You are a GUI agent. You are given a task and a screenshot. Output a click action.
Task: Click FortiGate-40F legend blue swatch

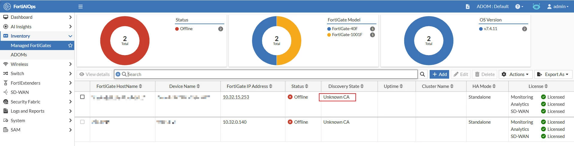click(329, 29)
